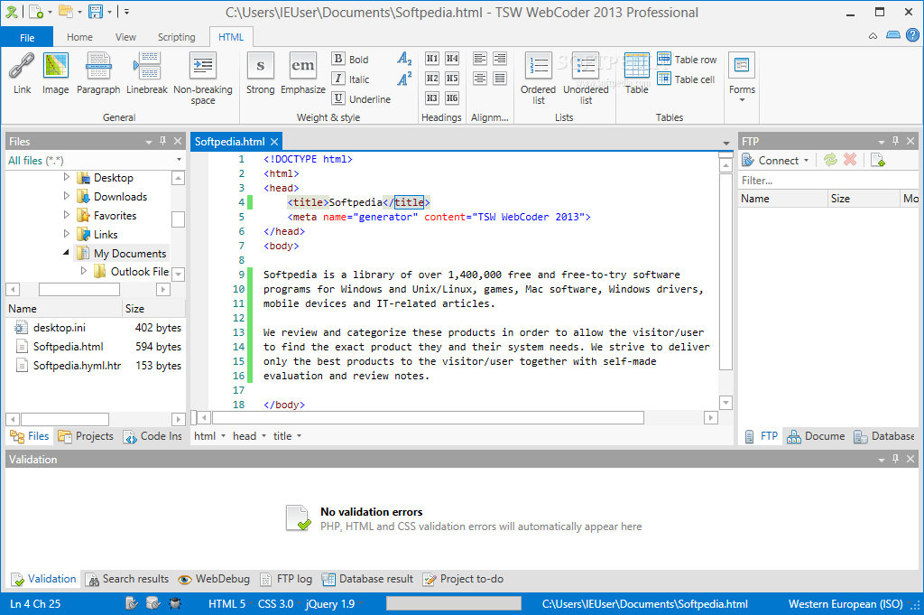Screen dimensions: 924x615
Task: Open the File menu
Action: 27,37
